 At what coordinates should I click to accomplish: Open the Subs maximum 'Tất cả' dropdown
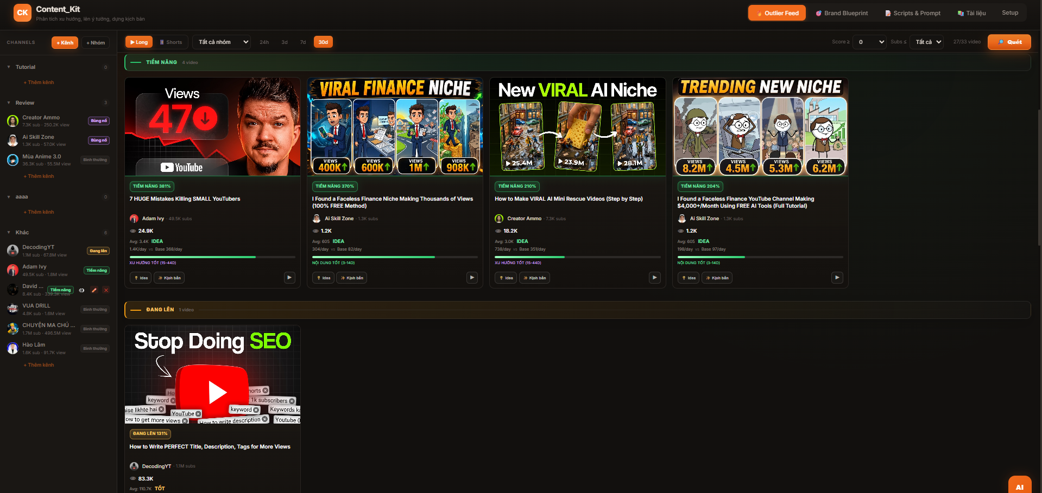click(927, 42)
